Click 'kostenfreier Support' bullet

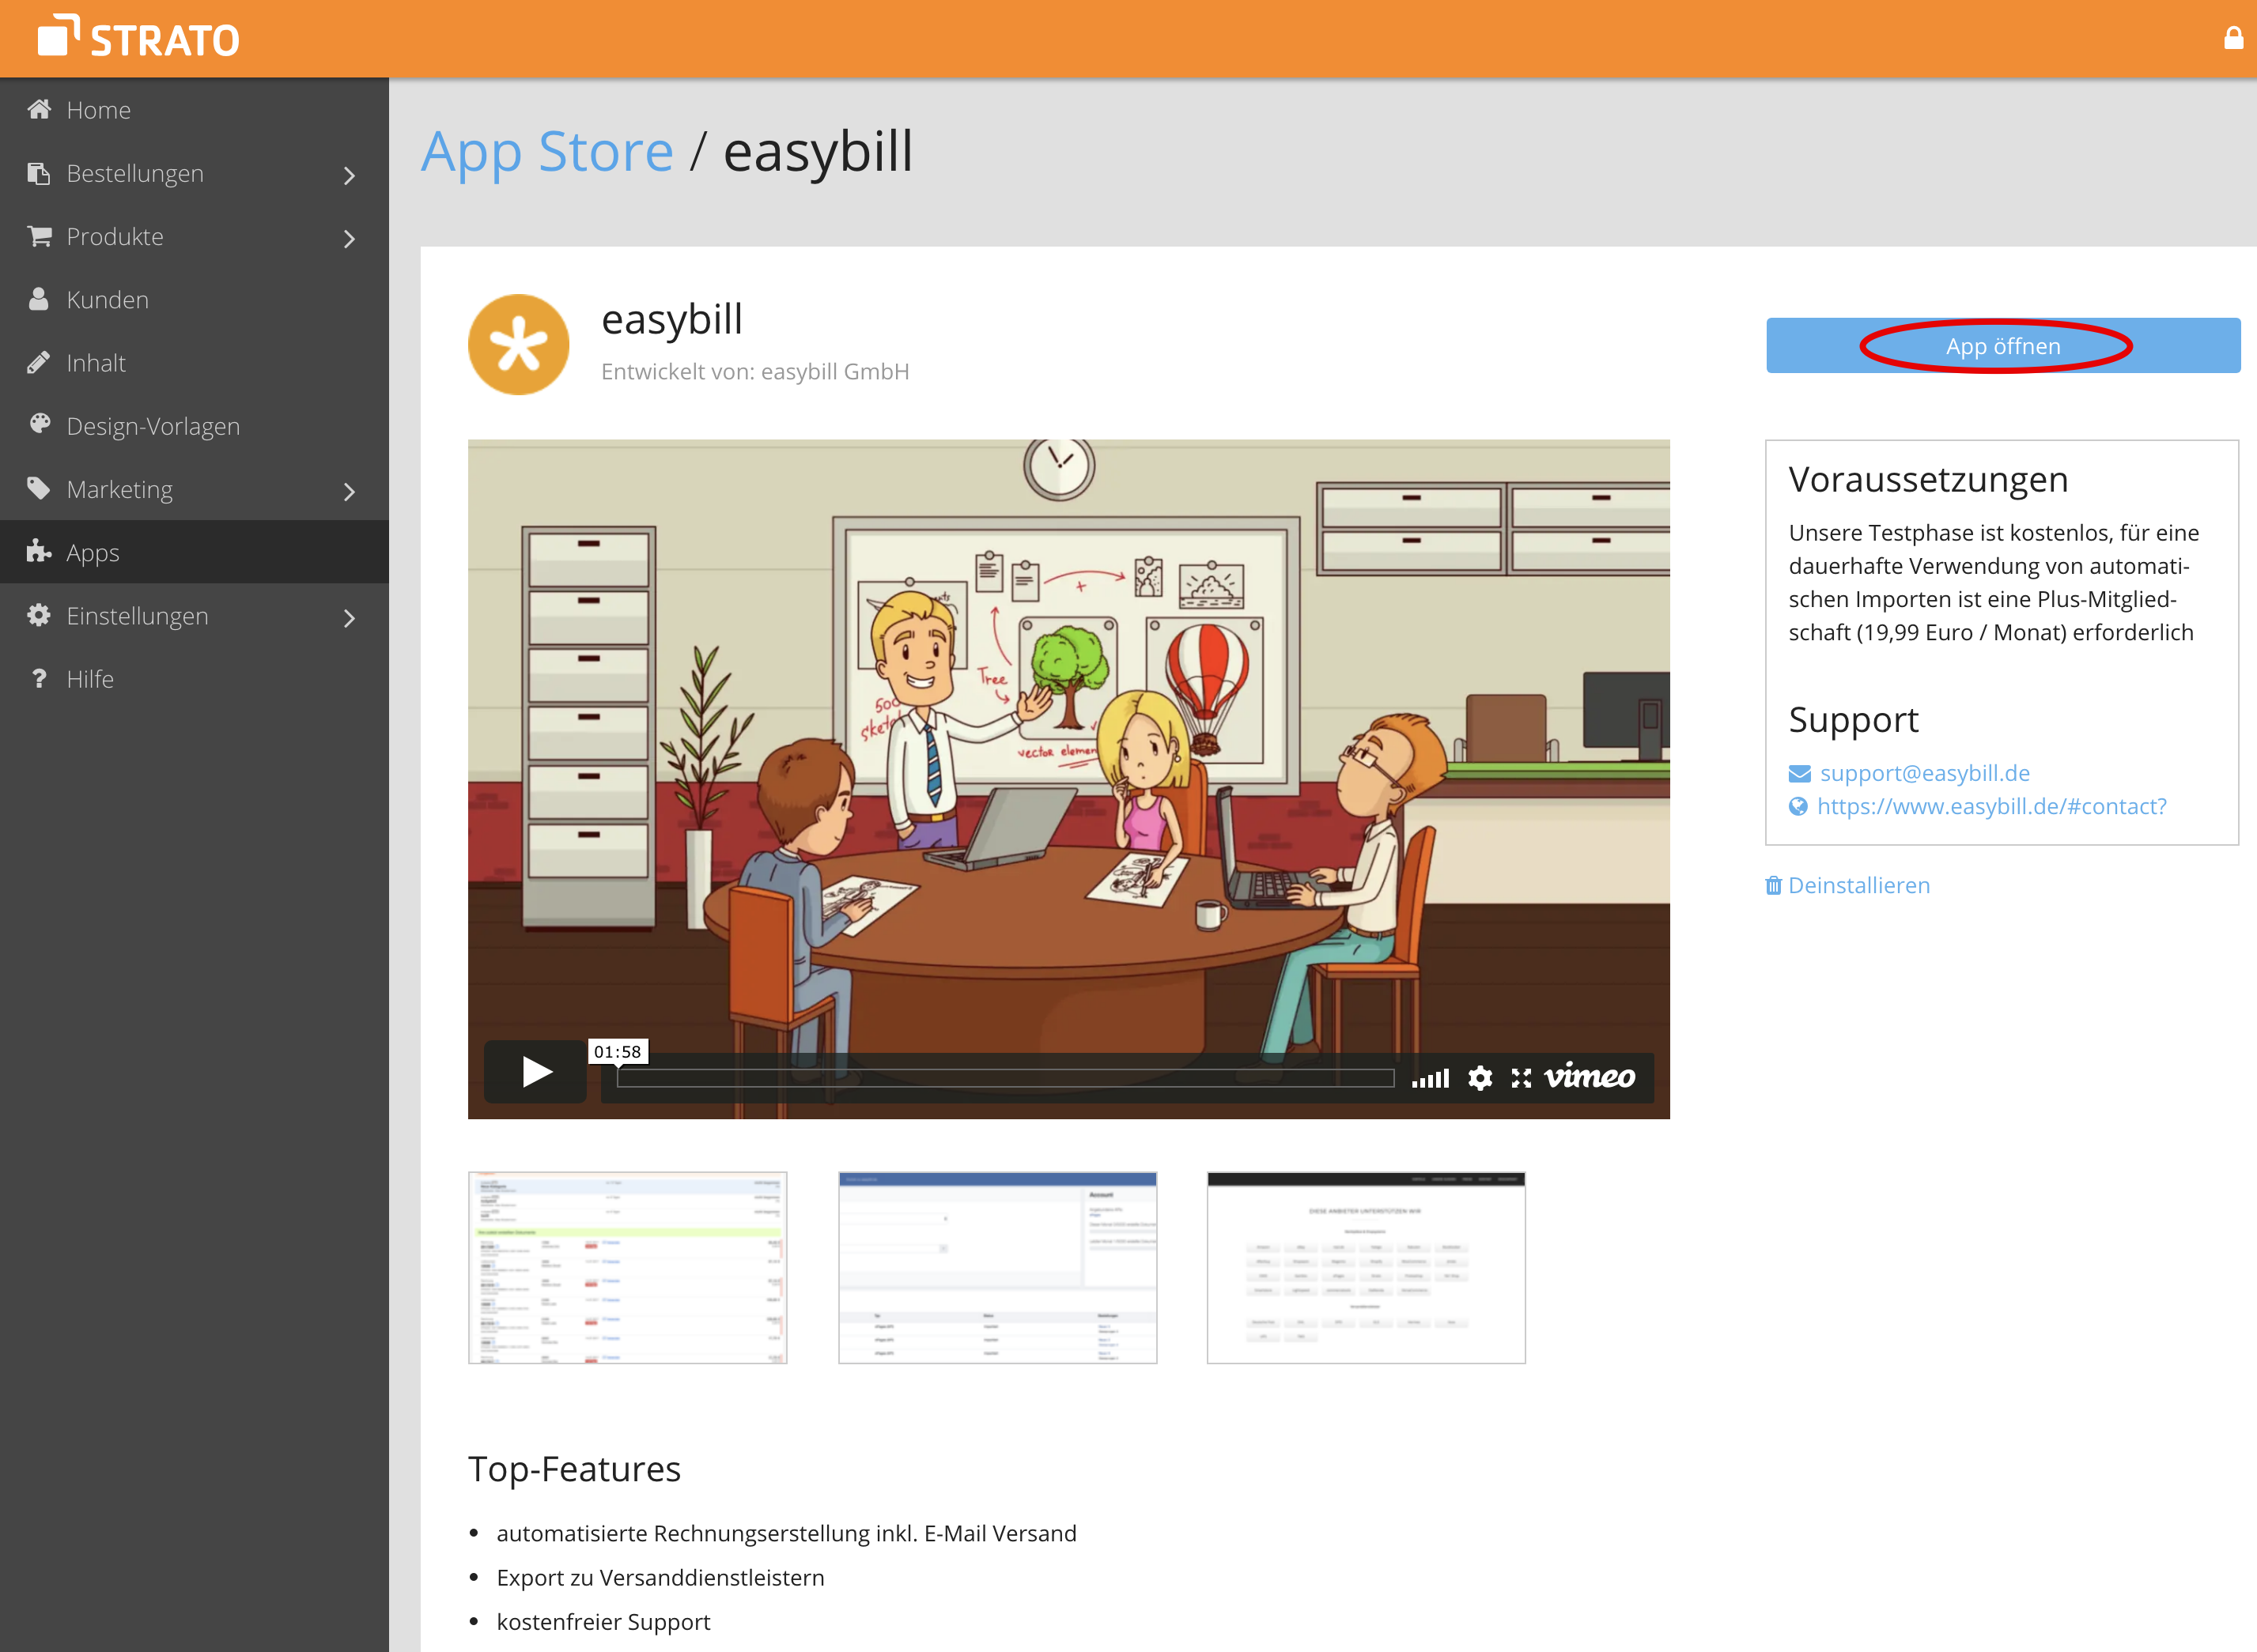tap(603, 1622)
